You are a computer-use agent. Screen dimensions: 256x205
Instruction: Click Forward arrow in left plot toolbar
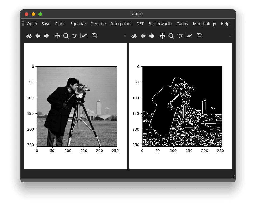point(46,36)
